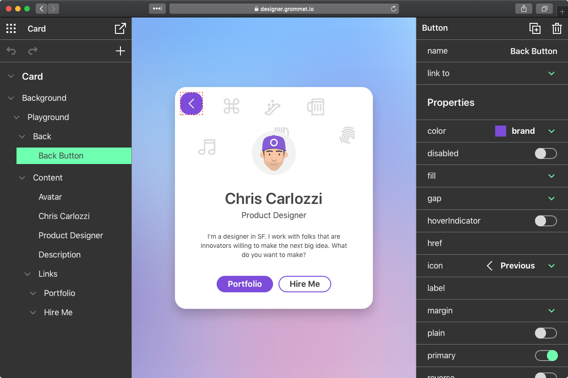Add a new component with plus icon
The image size is (568, 378).
click(120, 51)
